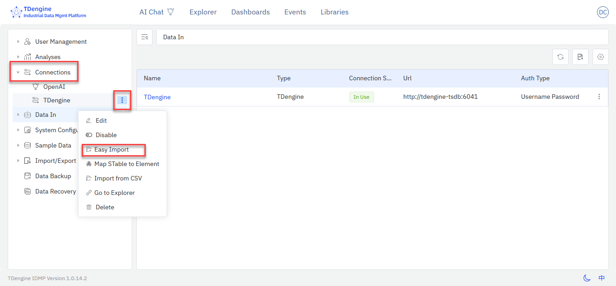The width and height of the screenshot is (616, 286).
Task: Open three-dot menu in TDengine table row
Action: pyautogui.click(x=599, y=97)
